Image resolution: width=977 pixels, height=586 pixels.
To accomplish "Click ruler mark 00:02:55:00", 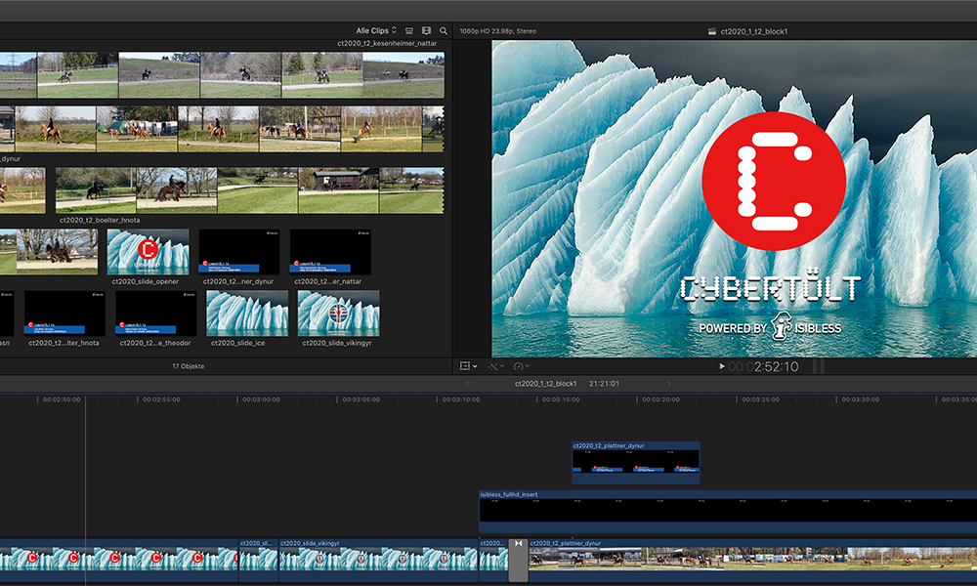I will (x=161, y=399).
